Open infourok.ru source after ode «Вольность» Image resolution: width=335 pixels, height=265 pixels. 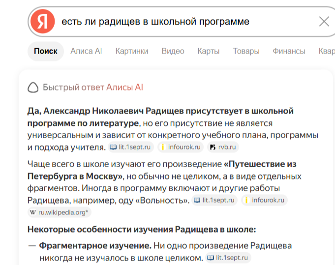pos(264,200)
